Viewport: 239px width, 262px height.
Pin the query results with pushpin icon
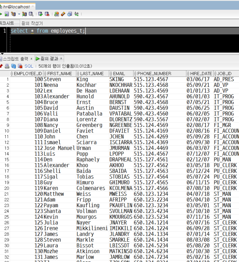point(1,66)
